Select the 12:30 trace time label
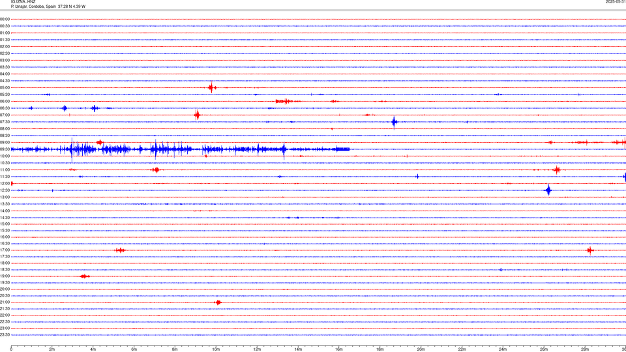 click(5, 190)
